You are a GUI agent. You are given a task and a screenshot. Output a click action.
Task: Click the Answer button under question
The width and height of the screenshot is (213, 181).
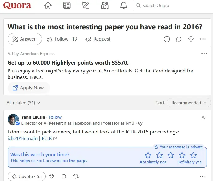[25, 39]
